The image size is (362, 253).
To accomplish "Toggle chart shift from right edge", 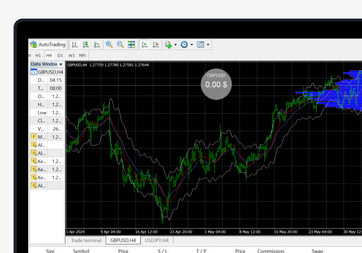I will point(156,44).
